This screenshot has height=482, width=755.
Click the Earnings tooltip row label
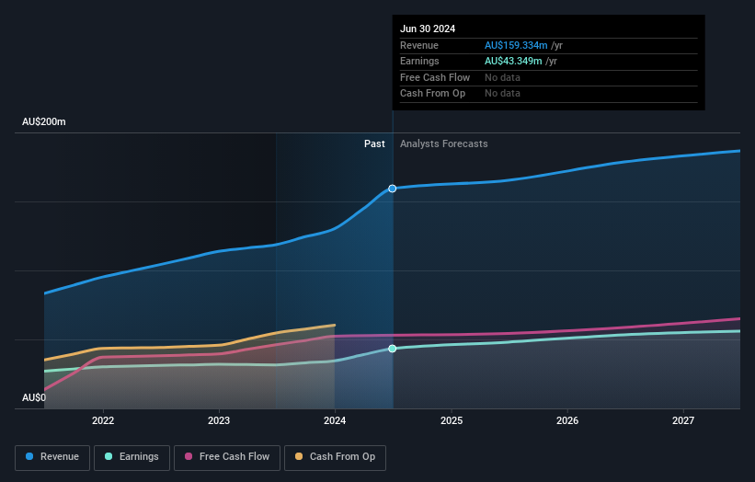click(419, 61)
